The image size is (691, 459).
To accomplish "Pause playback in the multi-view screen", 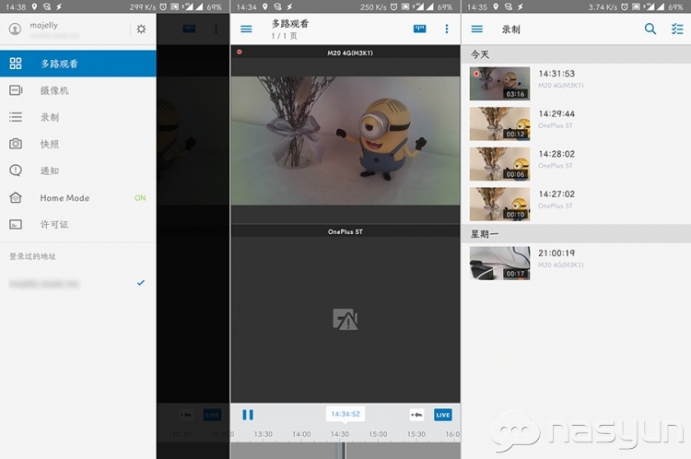I will (248, 415).
